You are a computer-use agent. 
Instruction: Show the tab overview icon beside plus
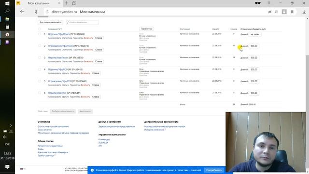(74, 3)
